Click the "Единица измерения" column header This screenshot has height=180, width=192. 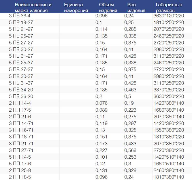click(x=76, y=8)
